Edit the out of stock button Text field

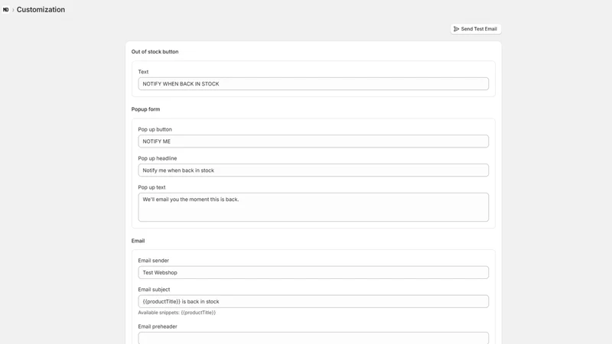click(313, 84)
